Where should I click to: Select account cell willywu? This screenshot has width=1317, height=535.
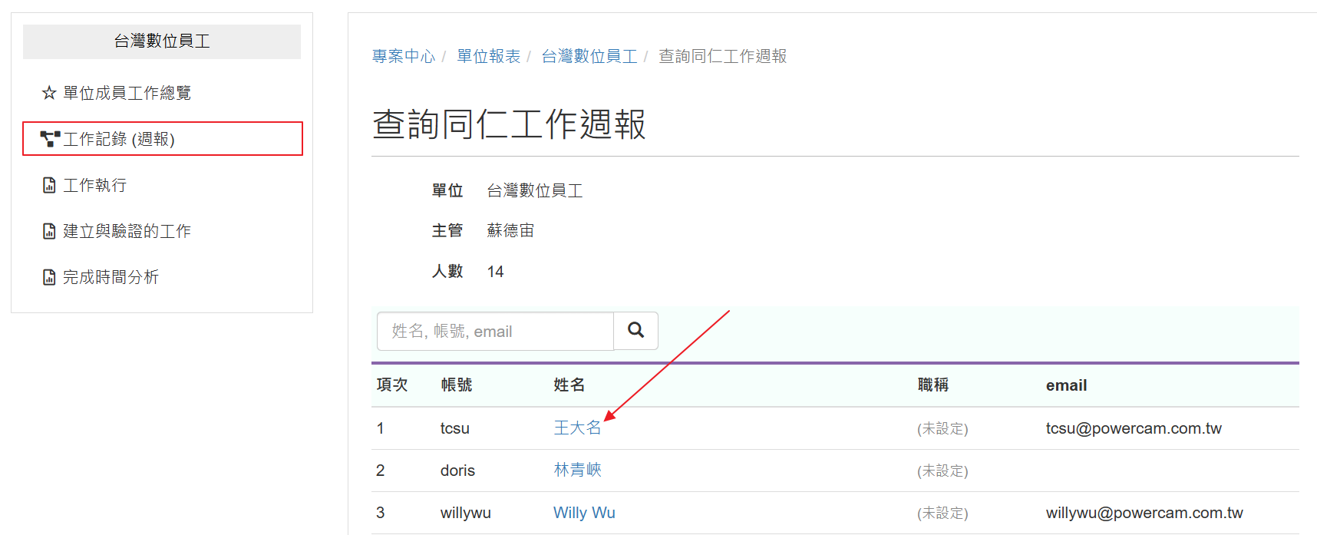[x=466, y=513]
